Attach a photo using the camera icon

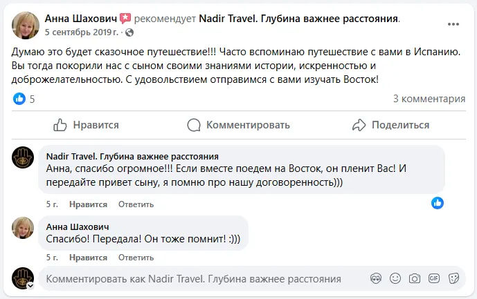click(x=415, y=279)
